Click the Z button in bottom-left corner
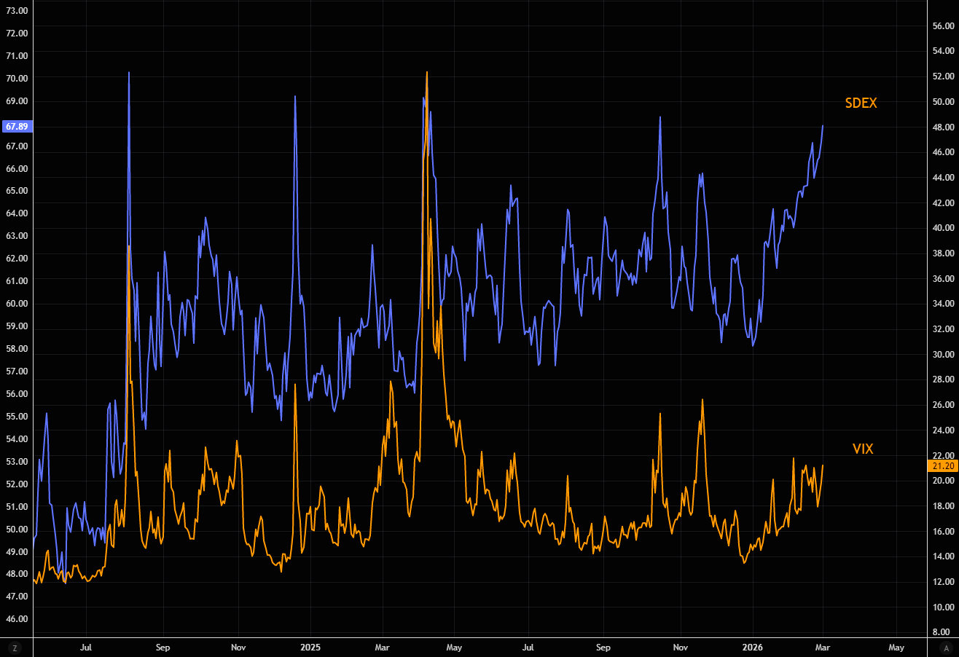The height and width of the screenshot is (657, 959). click(x=15, y=648)
